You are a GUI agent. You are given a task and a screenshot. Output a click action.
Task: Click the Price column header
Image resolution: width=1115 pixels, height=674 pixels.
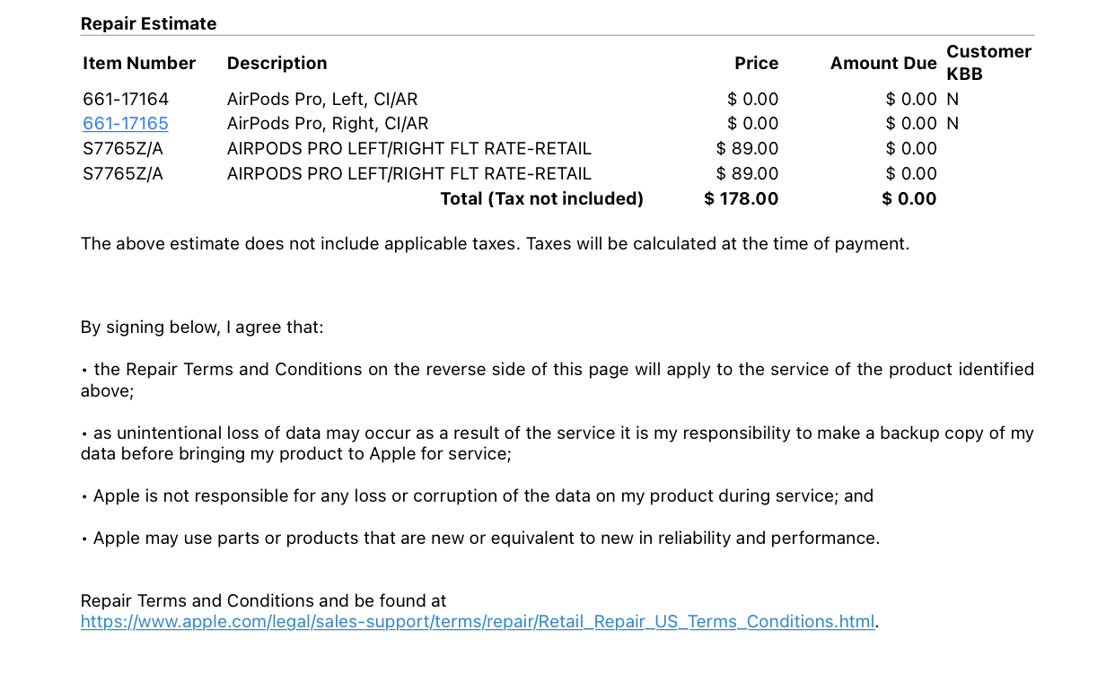point(756,63)
